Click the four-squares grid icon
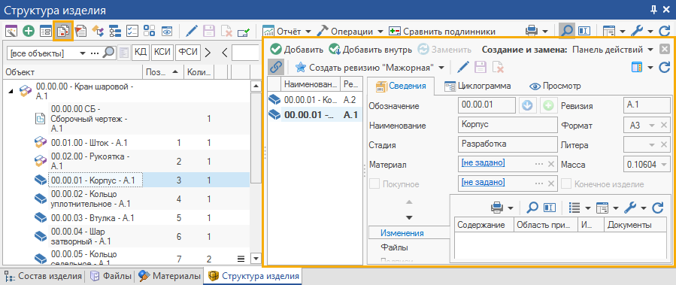Viewport: 676px width, 285px height. tap(150, 31)
